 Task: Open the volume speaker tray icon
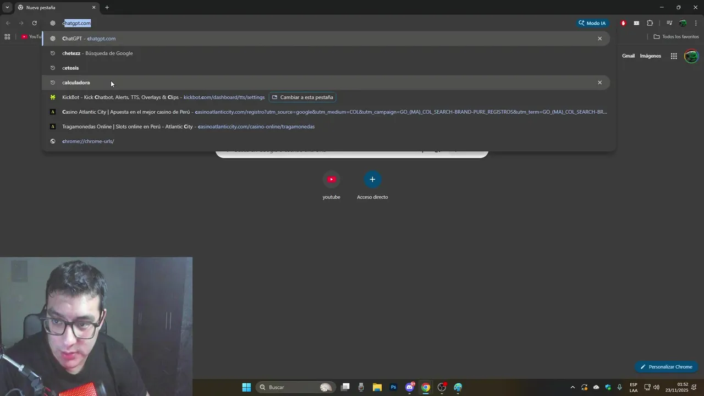click(x=656, y=387)
